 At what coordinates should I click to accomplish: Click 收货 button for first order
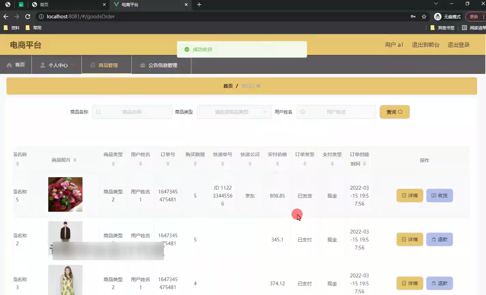[x=439, y=196]
